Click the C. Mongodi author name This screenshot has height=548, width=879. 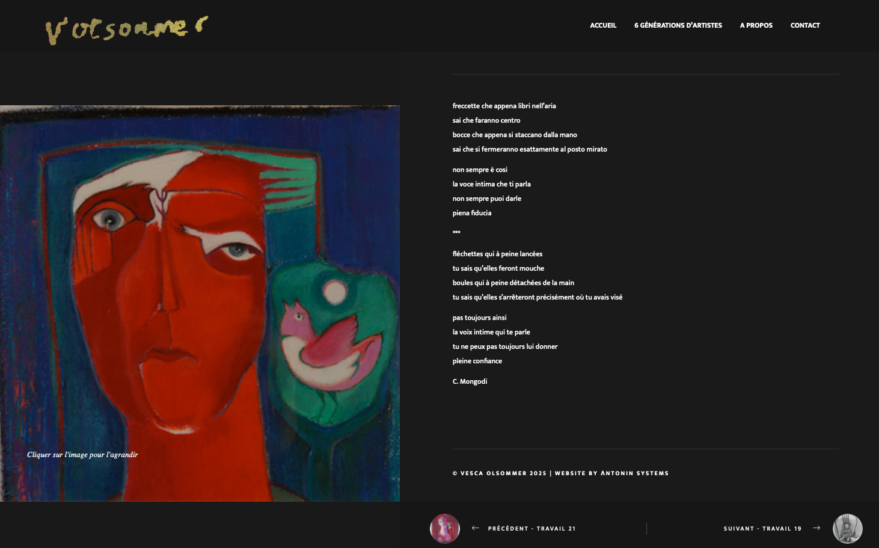pos(470,381)
